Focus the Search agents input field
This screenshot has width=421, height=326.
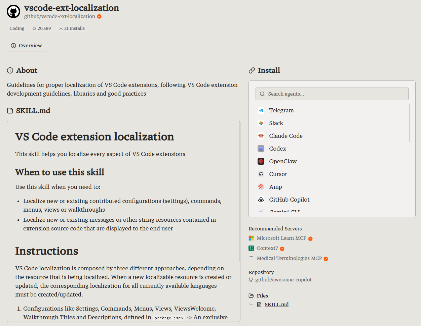[x=332, y=94]
